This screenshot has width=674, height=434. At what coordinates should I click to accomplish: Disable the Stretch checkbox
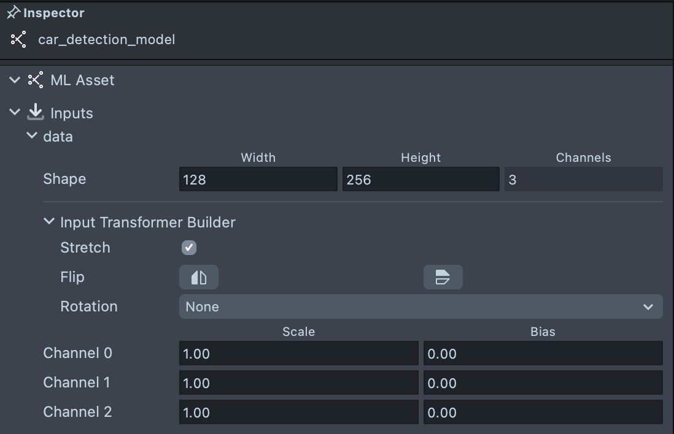(x=189, y=248)
